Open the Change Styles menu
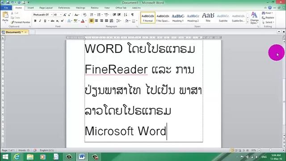The height and width of the screenshot is (161, 286). (x=254, y=18)
